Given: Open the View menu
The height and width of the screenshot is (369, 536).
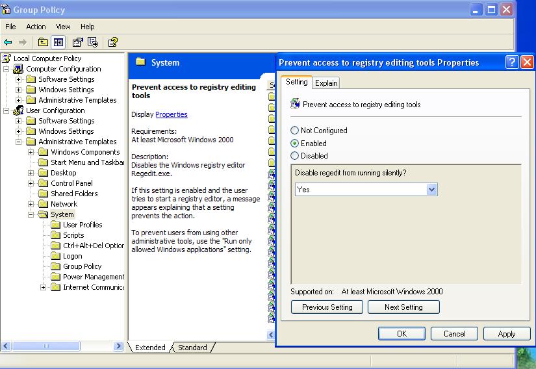Looking at the screenshot, I should (63, 26).
